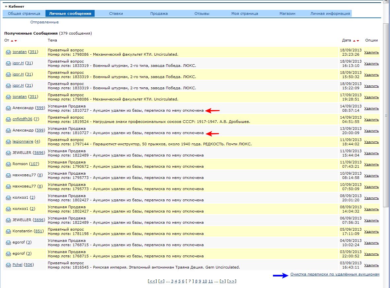Sort senders ascending with От up arrow
This screenshot has width=390, height=288.
coord(12,41)
